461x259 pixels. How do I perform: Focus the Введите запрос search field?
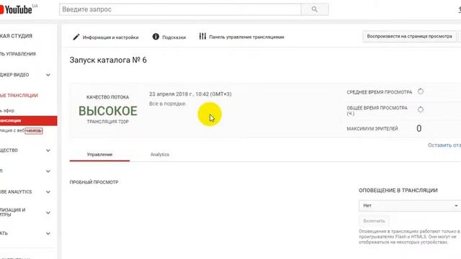point(180,9)
